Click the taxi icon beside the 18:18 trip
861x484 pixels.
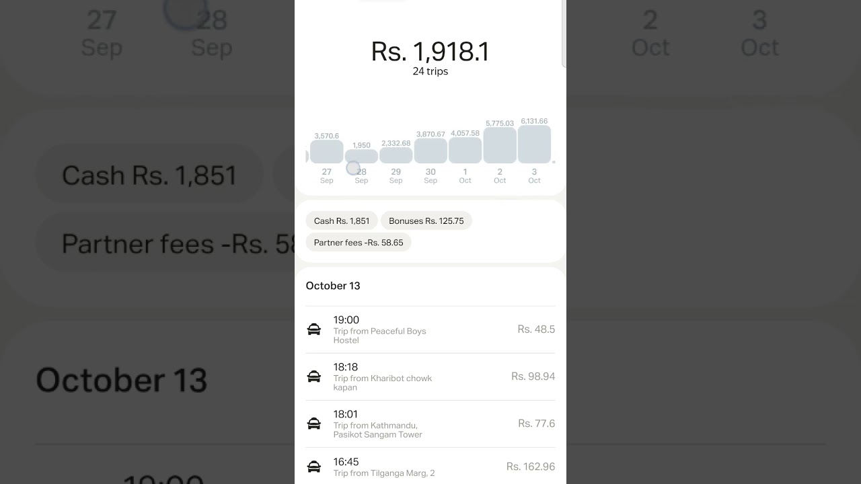click(314, 376)
